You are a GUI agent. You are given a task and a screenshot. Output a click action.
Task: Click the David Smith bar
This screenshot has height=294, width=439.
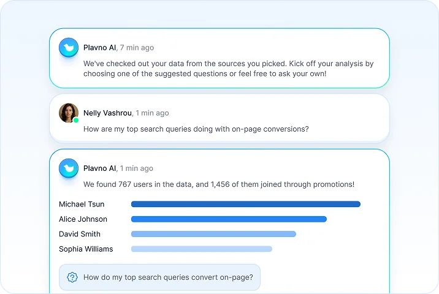click(213, 234)
